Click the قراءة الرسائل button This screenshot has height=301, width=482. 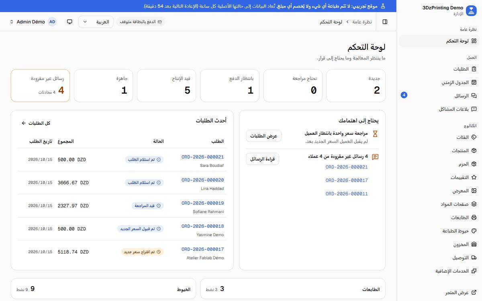(x=262, y=159)
